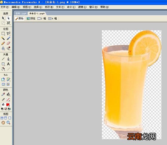Open the 命令 (Commands) menu

click(71, 7)
